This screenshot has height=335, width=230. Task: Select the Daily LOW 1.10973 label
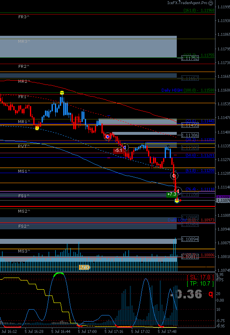coord(191,220)
